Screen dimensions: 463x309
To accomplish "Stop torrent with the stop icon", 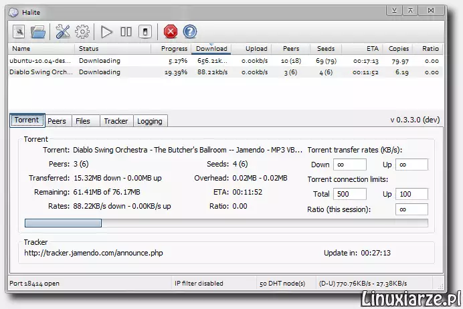I will click(x=145, y=31).
